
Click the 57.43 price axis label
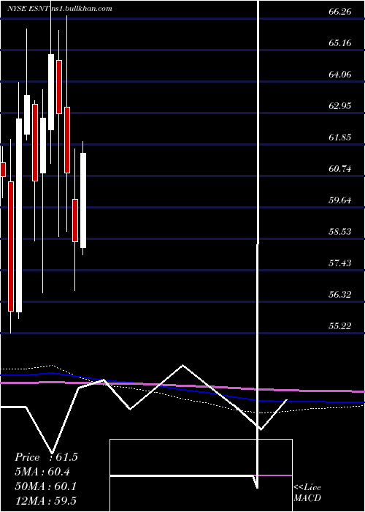pyautogui.click(x=340, y=263)
